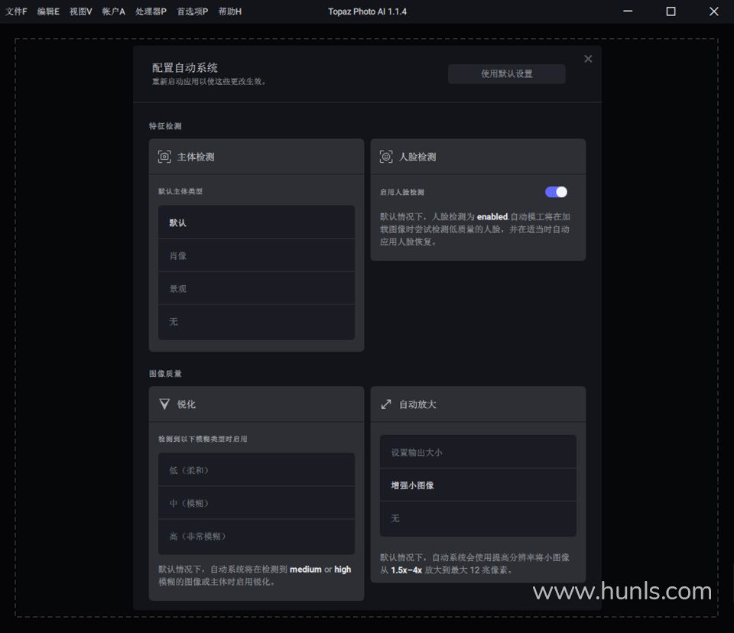Click the 图像质量 section heading
Viewport: 734px width, 633px height.
(165, 374)
